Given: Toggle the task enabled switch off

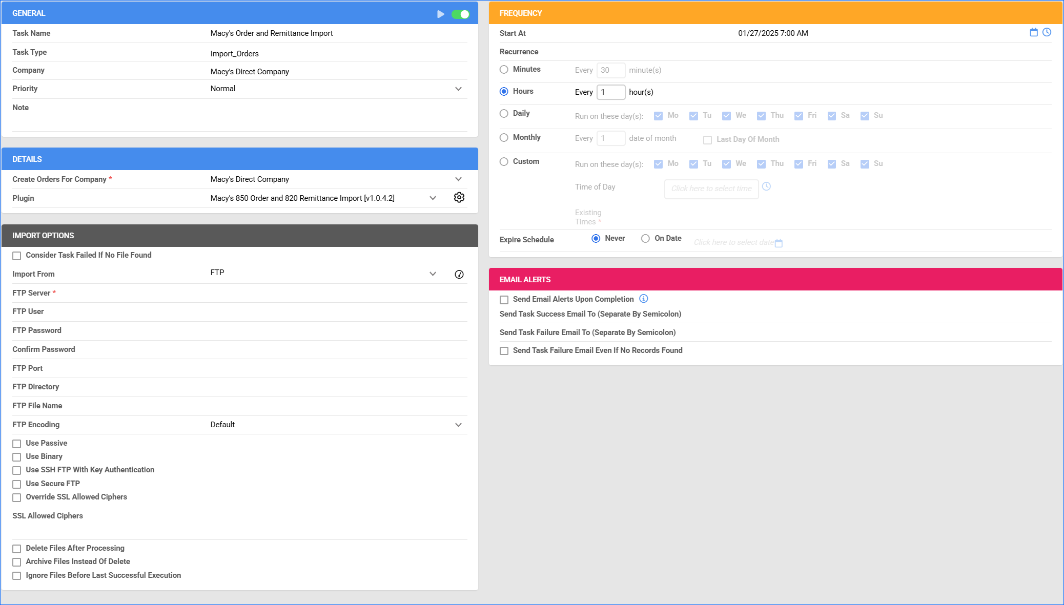Looking at the screenshot, I should [x=460, y=14].
